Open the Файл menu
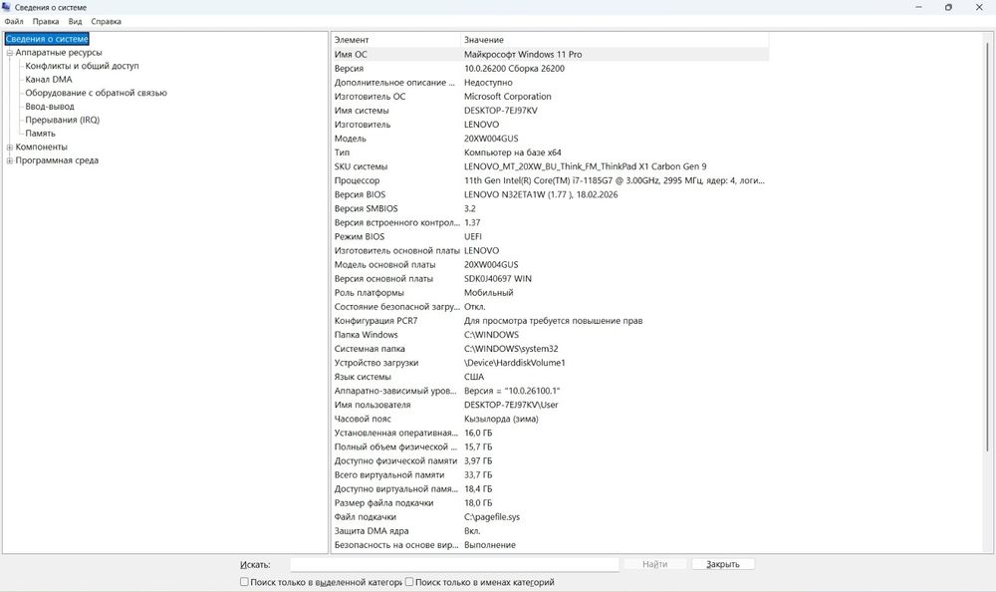Screen dimensions: 996x592 click(13, 21)
